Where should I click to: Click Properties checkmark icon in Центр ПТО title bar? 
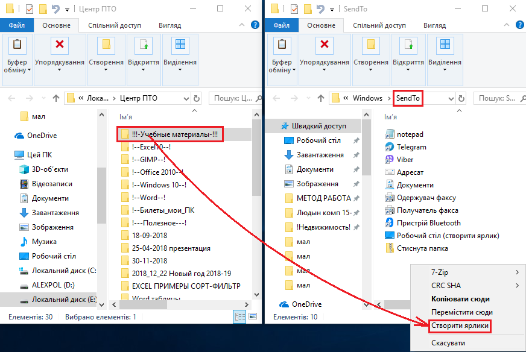(30, 9)
